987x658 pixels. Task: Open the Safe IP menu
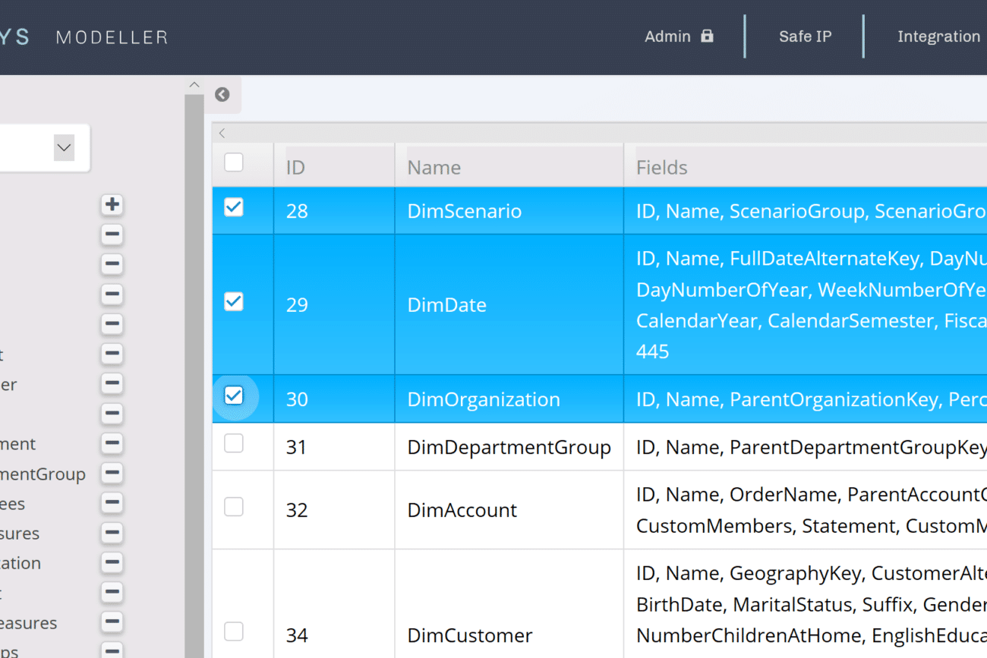coord(805,36)
